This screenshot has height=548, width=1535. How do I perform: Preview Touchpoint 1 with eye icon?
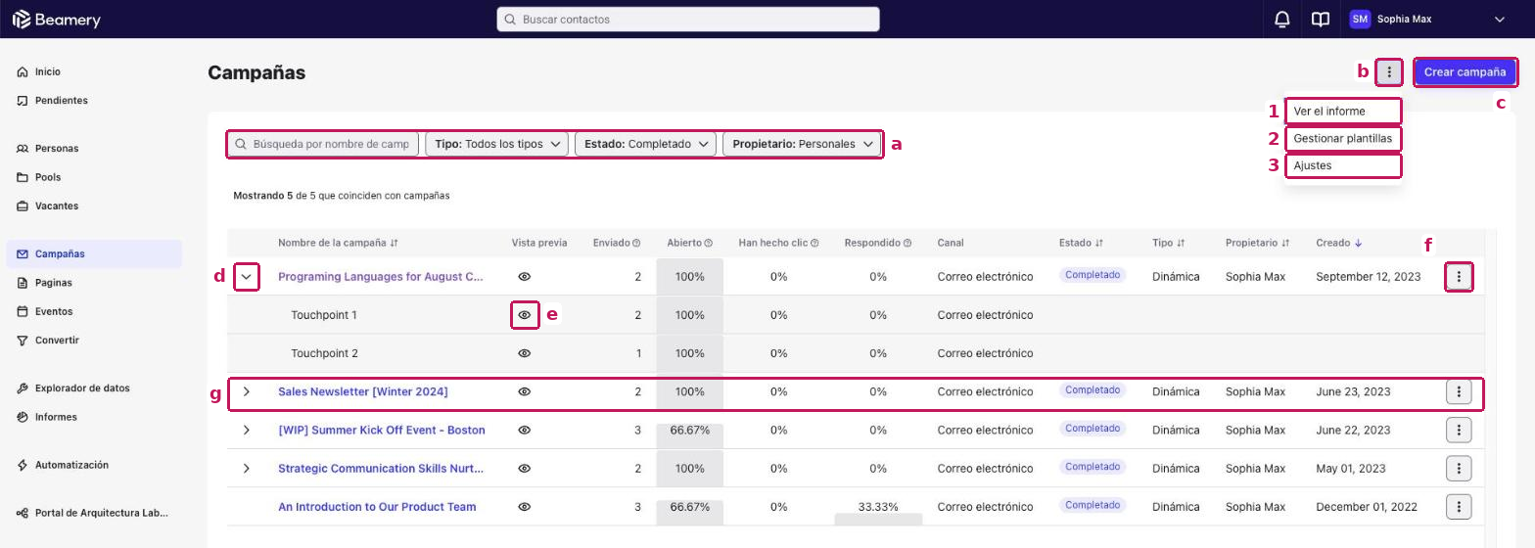525,315
